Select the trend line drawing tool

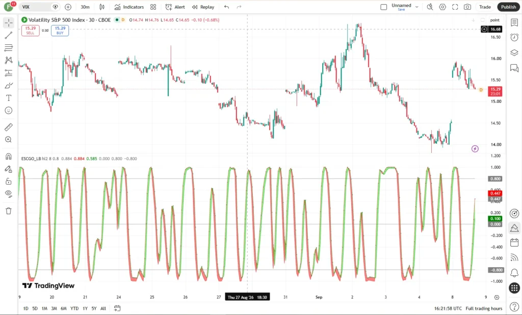click(x=9, y=35)
